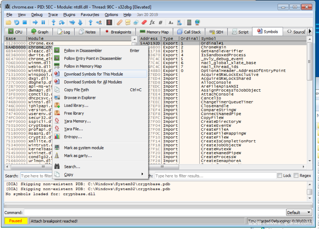Open variables with the hash icon
Viewport: 319px width, 229px height.
click(160, 22)
